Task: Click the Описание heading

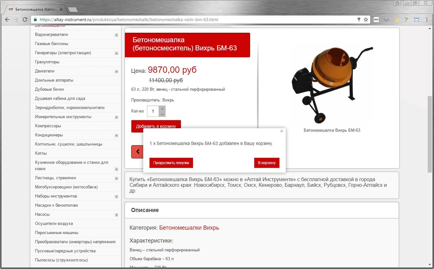Action: tap(145, 210)
